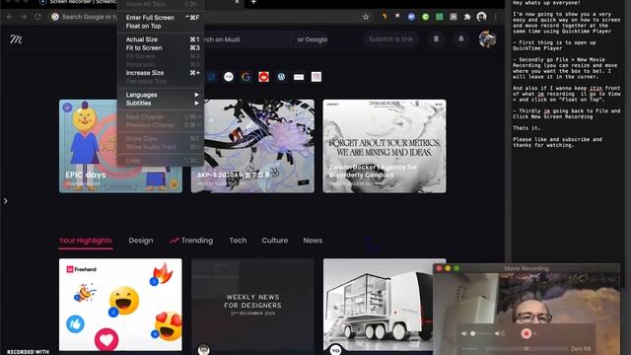Open the Instagram shortcut icon
631x355 pixels.
point(316,77)
